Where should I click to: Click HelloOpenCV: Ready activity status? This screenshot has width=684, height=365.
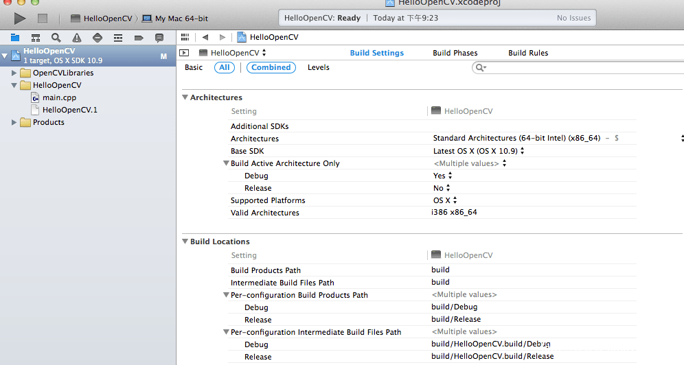[x=322, y=19]
